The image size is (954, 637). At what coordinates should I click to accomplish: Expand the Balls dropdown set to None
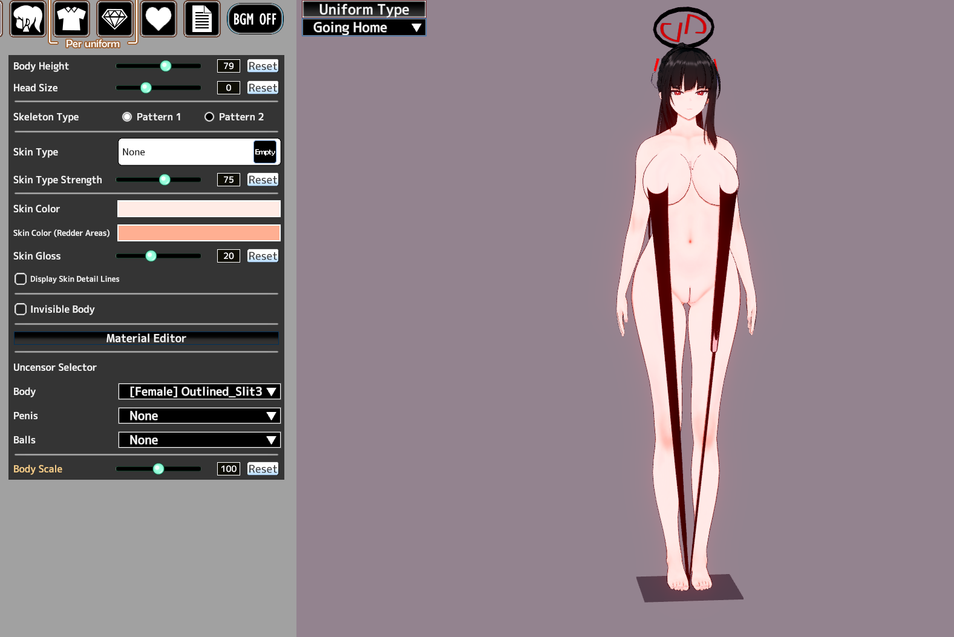click(199, 440)
